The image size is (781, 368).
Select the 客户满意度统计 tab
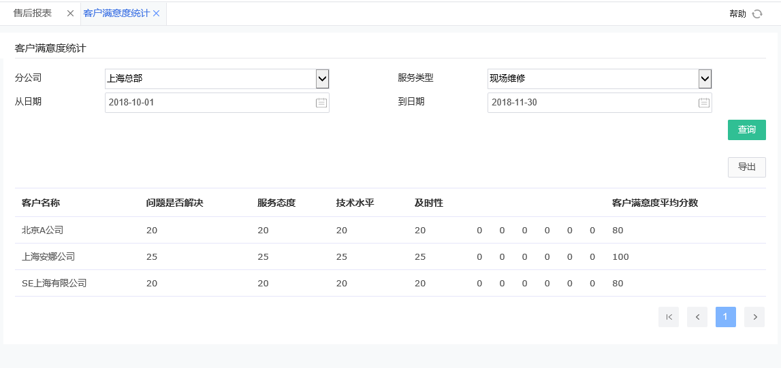tap(116, 14)
